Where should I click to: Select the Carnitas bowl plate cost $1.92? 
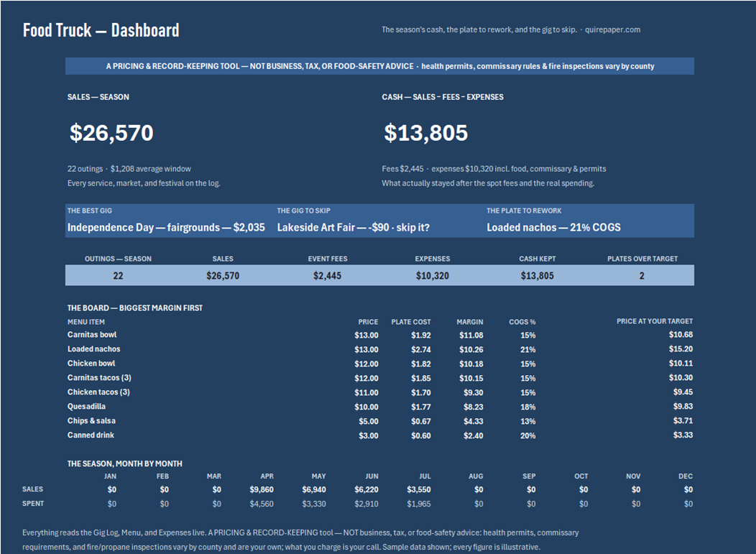(421, 335)
